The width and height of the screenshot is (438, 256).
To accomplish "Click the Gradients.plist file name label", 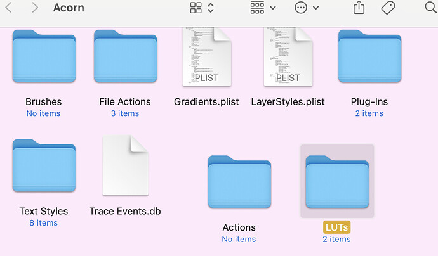I will tap(206, 101).
